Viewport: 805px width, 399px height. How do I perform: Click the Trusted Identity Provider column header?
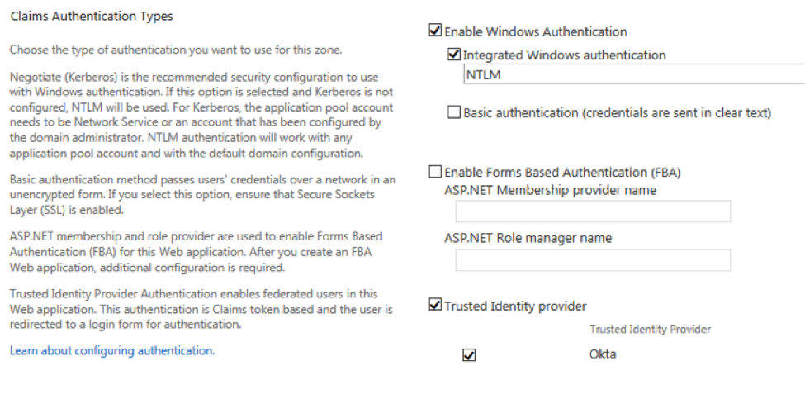click(650, 330)
